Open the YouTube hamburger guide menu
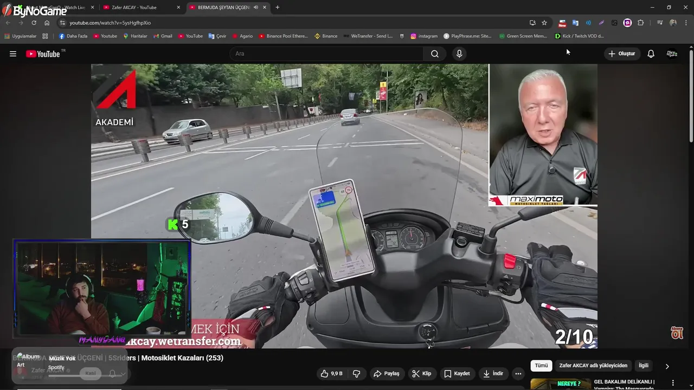Screen dimensions: 694x390 pyautogui.click(x=13, y=54)
